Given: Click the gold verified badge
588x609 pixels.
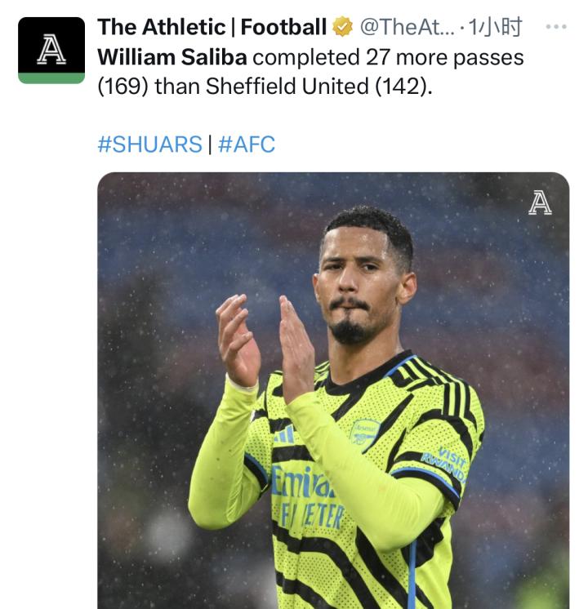Looking at the screenshot, I should click(x=343, y=27).
